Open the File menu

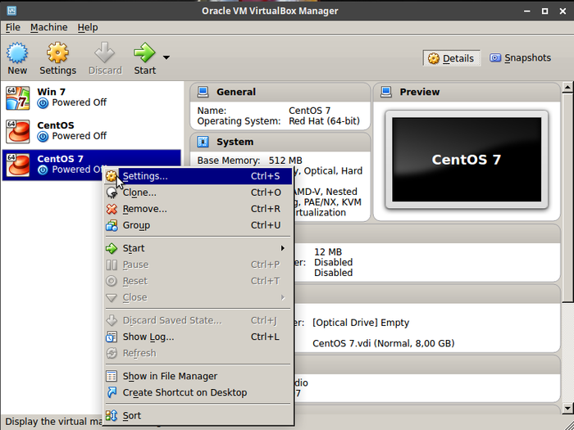pyautogui.click(x=13, y=27)
